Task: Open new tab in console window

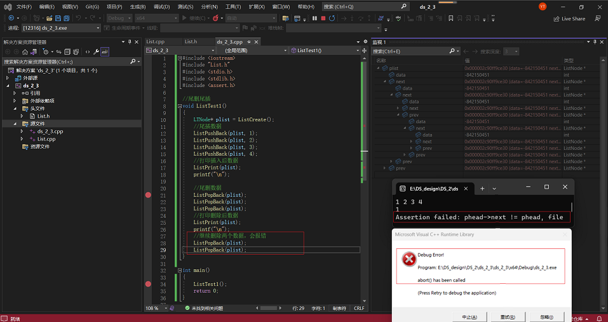Action: (482, 189)
